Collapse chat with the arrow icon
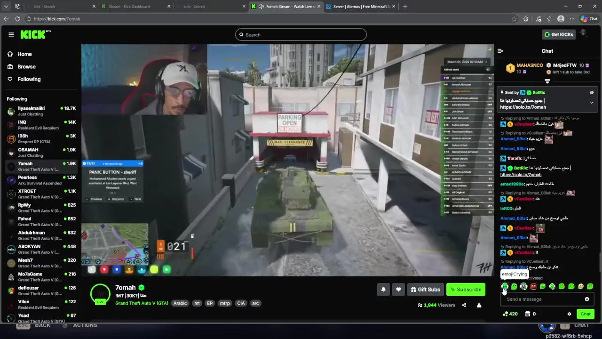The image size is (602, 339). (x=500, y=51)
